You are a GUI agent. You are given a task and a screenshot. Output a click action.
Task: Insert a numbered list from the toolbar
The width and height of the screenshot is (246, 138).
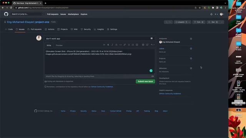(x=133, y=45)
